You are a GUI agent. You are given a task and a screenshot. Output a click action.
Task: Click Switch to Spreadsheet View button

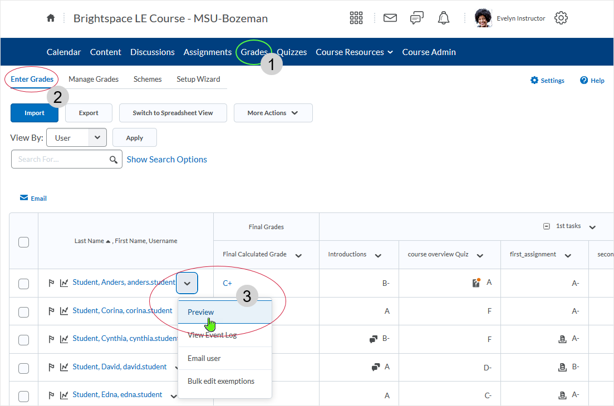coord(173,113)
